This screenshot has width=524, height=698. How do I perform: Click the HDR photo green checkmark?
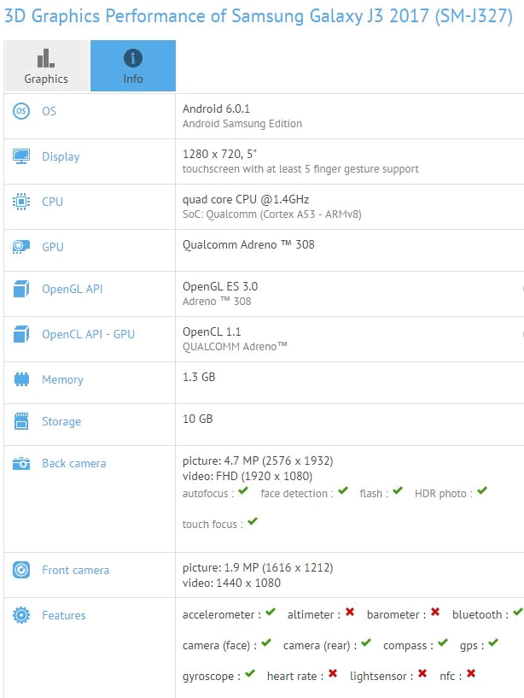(x=482, y=491)
